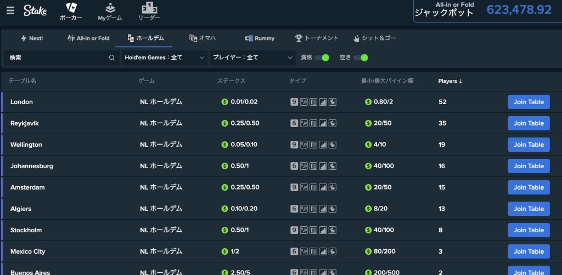Join the Johannesburg table
The image size is (562, 275).
click(x=529, y=166)
